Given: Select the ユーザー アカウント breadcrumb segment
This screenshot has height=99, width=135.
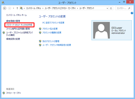Looking at the screenshot, I should tap(87, 8).
